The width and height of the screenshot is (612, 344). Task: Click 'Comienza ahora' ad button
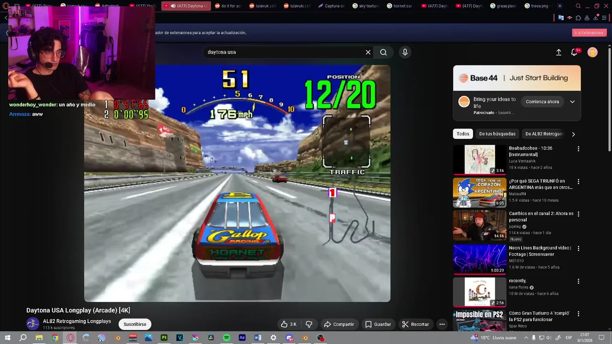542,102
